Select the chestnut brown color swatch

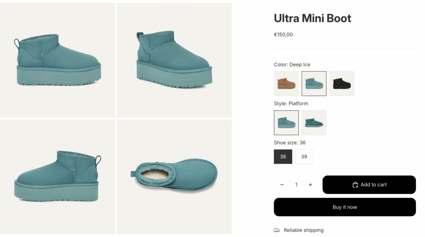[286, 84]
